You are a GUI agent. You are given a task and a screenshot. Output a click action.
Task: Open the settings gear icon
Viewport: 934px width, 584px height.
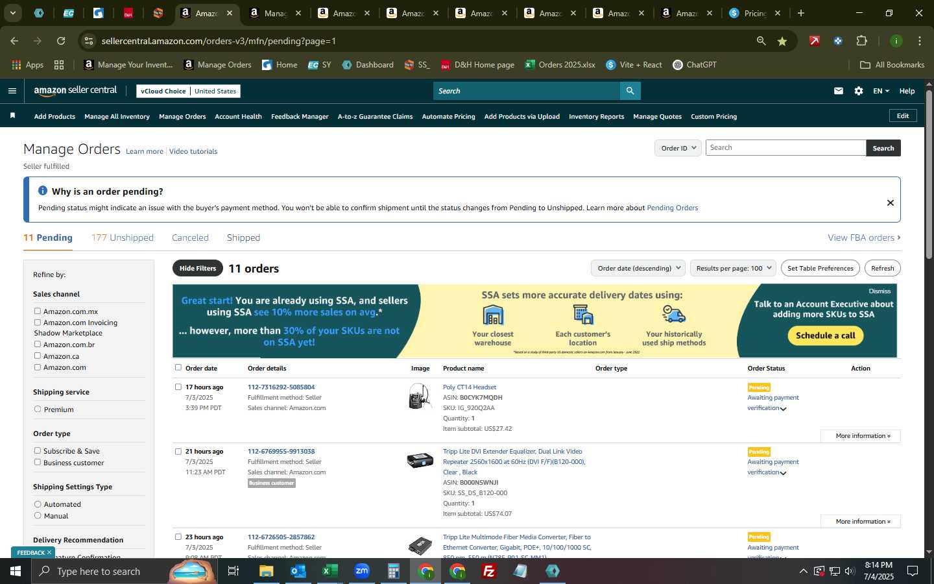pos(859,91)
